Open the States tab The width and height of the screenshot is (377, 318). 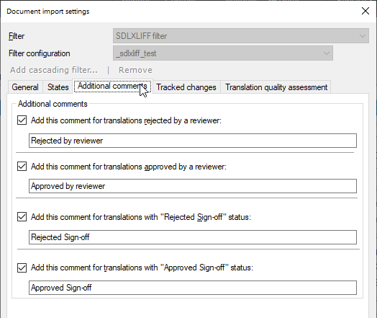[x=58, y=87]
